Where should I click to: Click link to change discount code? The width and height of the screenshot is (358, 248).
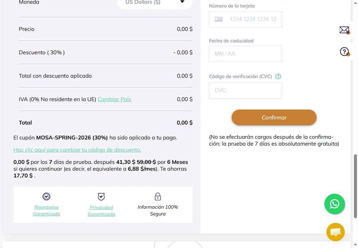click(77, 150)
